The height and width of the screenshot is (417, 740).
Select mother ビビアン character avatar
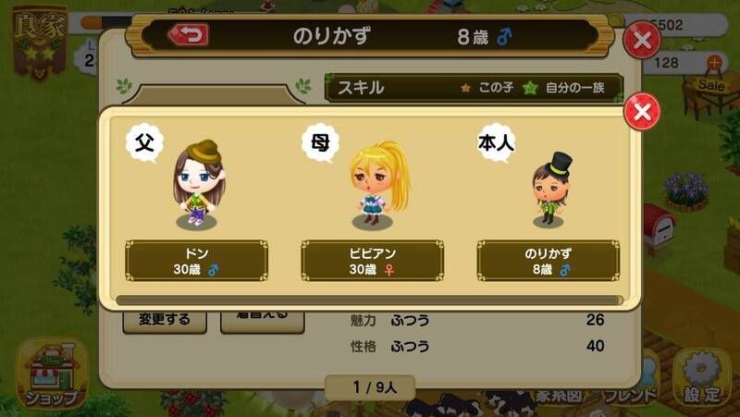(x=377, y=184)
